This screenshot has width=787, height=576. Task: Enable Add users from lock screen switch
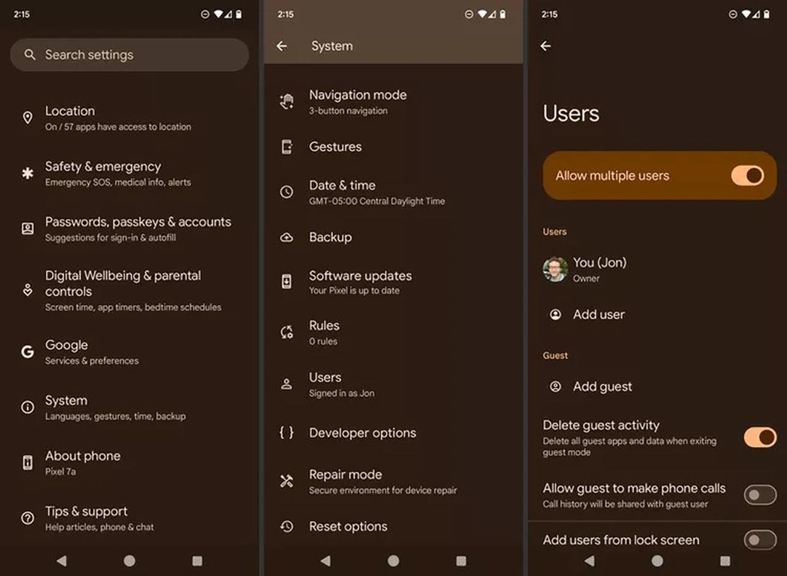pyautogui.click(x=761, y=540)
